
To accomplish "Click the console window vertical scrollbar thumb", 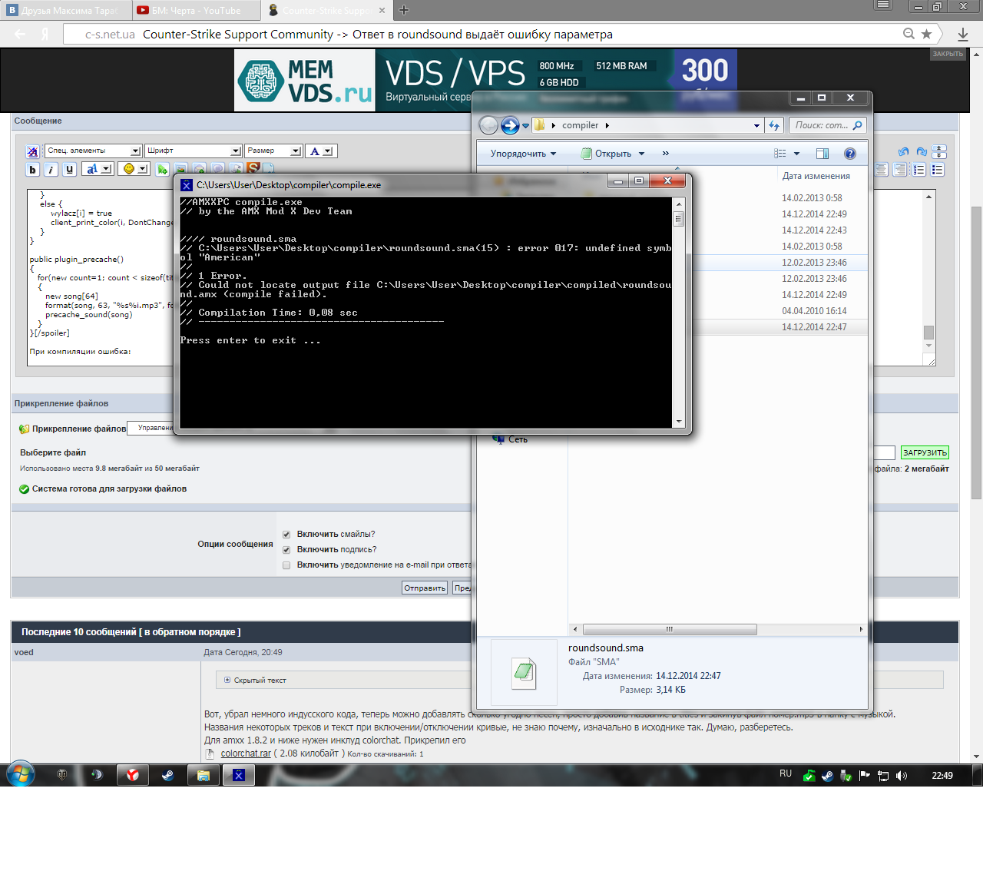I will coord(678,219).
